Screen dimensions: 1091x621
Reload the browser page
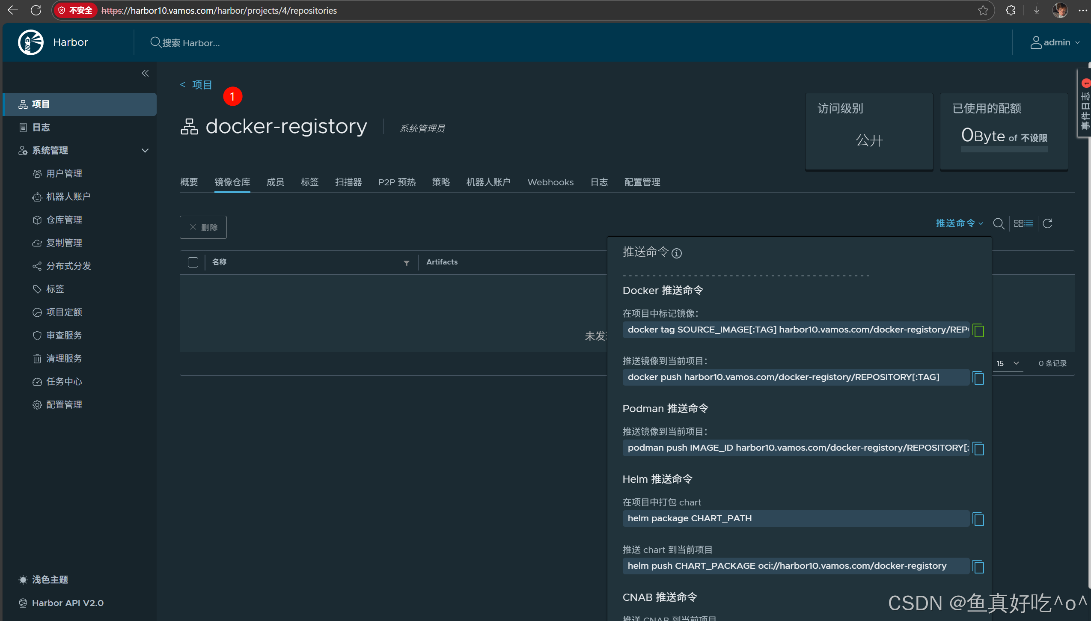click(36, 10)
